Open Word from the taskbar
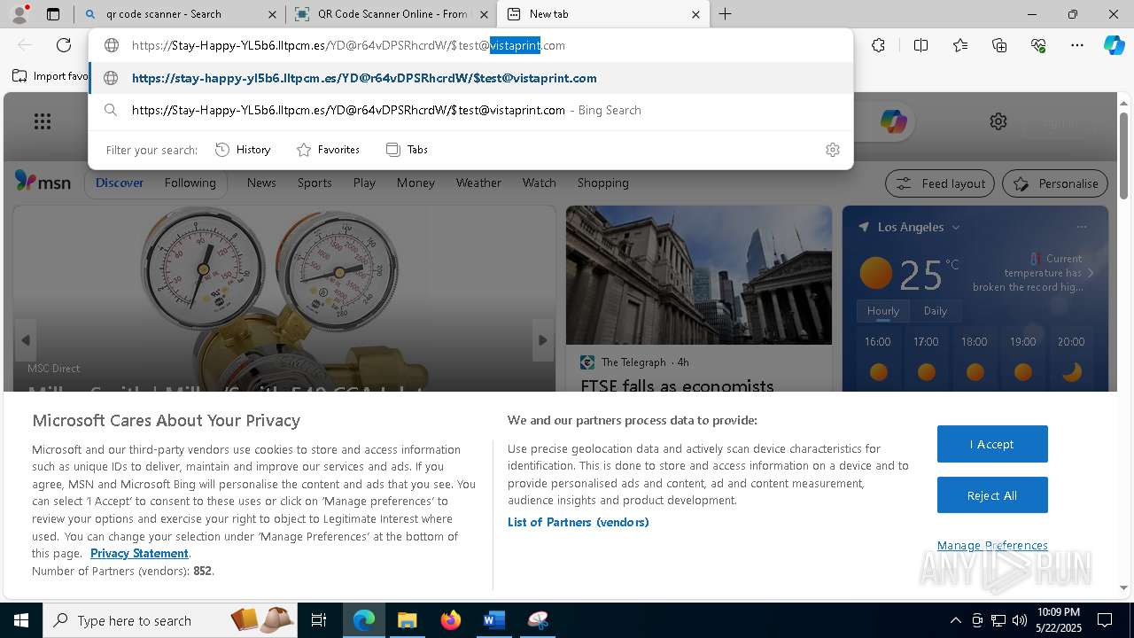 pos(493,620)
